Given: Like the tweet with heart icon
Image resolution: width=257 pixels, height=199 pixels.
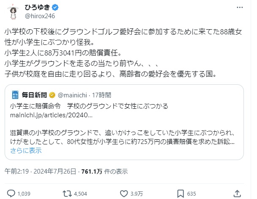Looking at the screenshot, I should pos(124,193).
